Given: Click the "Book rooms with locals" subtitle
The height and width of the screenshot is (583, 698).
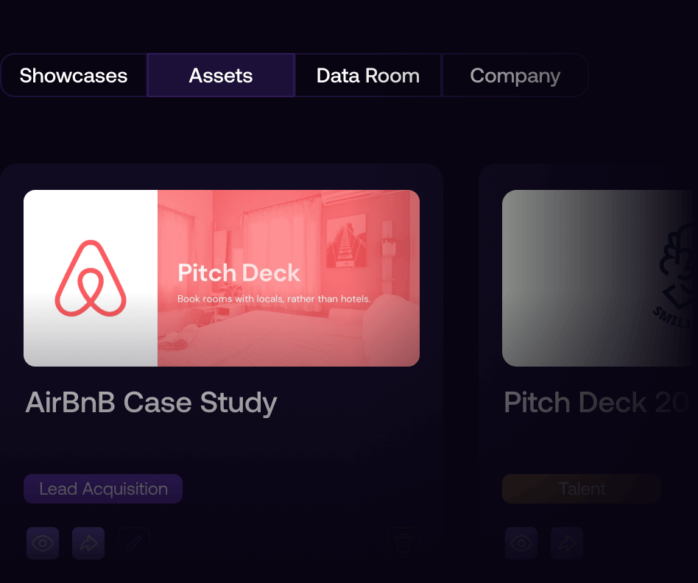Looking at the screenshot, I should (x=274, y=299).
